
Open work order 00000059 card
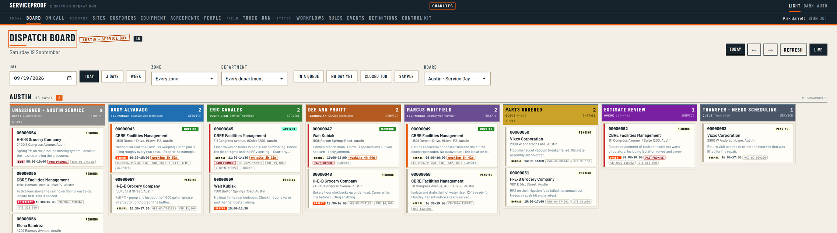(x=255, y=194)
